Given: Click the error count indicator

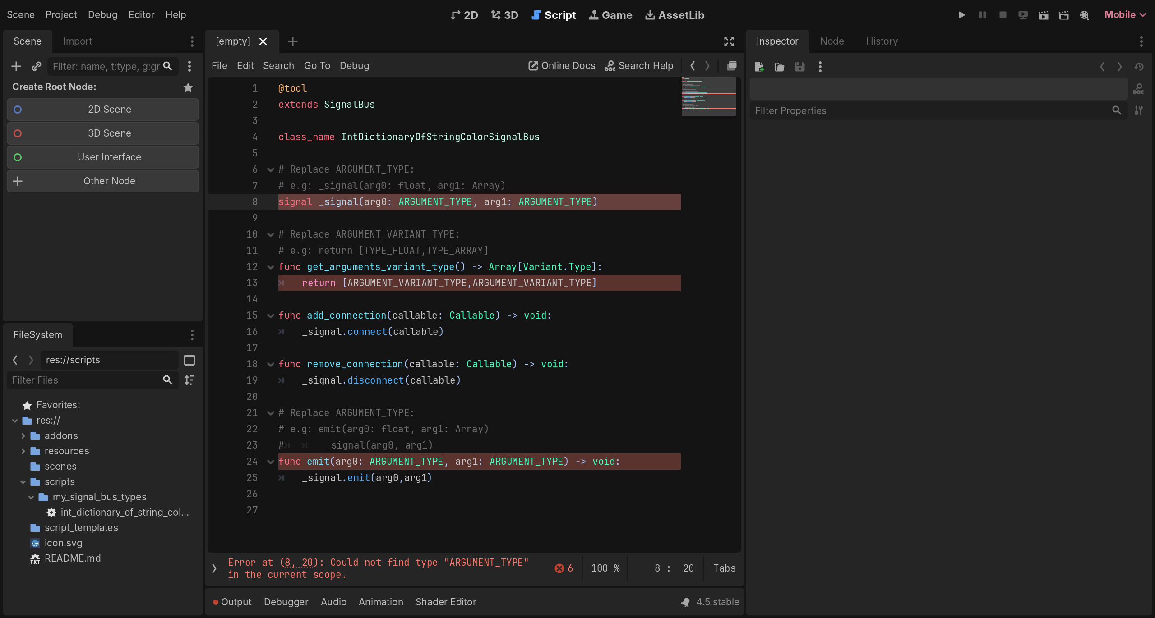Looking at the screenshot, I should pyautogui.click(x=564, y=568).
